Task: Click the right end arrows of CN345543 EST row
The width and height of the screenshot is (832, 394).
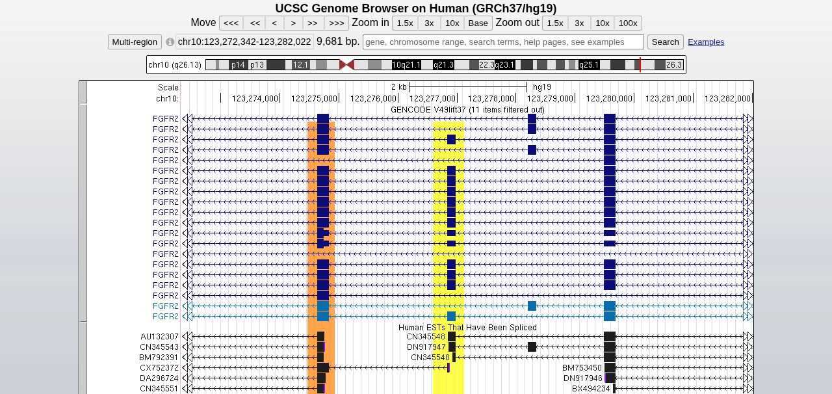Action: click(748, 347)
